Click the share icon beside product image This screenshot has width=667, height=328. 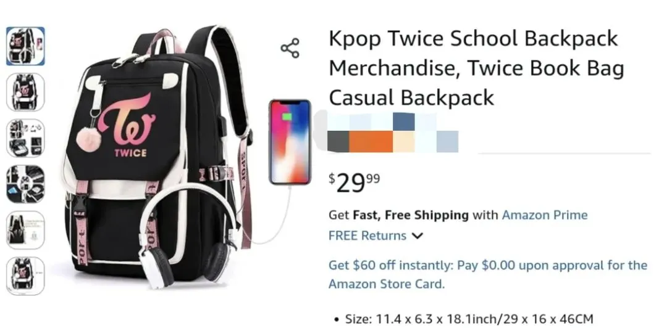tap(290, 48)
